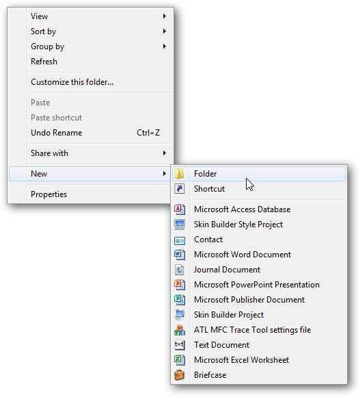
Task: Choose the 'Microsoft Access Database' label
Action: 242,209
